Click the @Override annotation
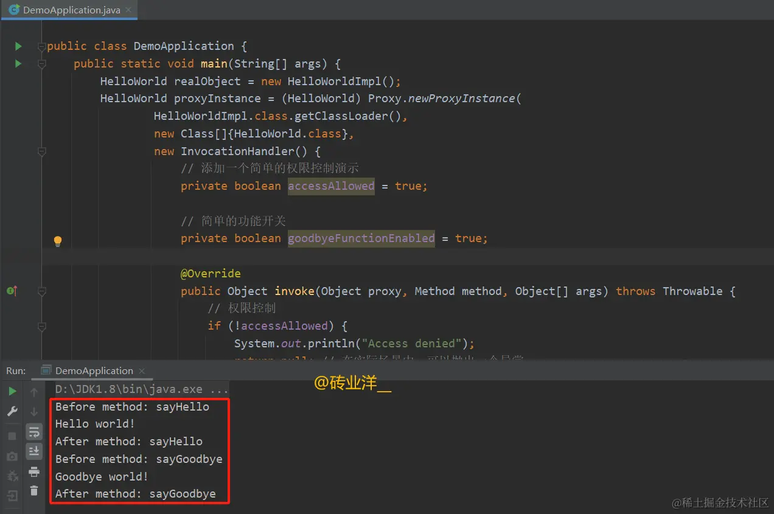774x514 pixels. pyautogui.click(x=211, y=274)
